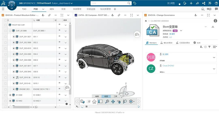Tick the checkbox for ROOT ISD CAR
Screen dimensions: 219x115
point(5,25)
